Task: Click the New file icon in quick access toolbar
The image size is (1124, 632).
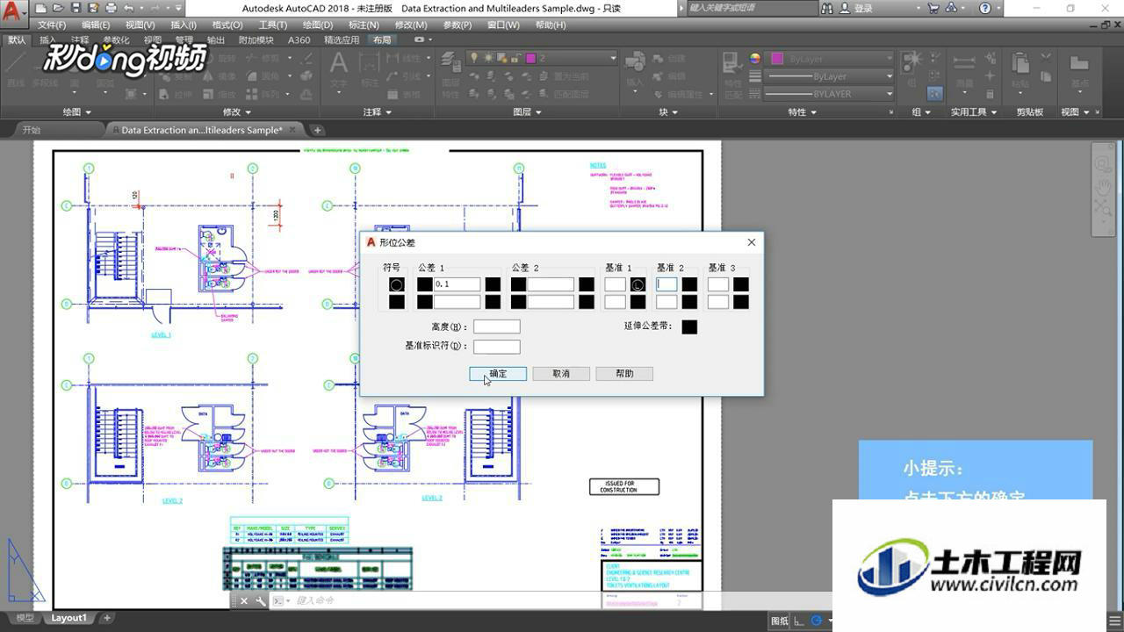Action: tap(41, 8)
